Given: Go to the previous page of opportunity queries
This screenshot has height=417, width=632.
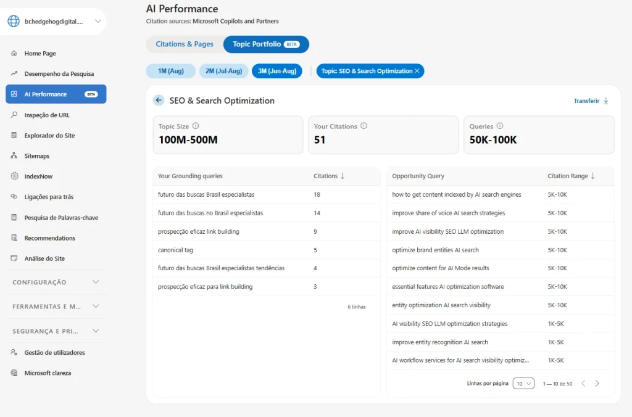Looking at the screenshot, I should [x=583, y=384].
